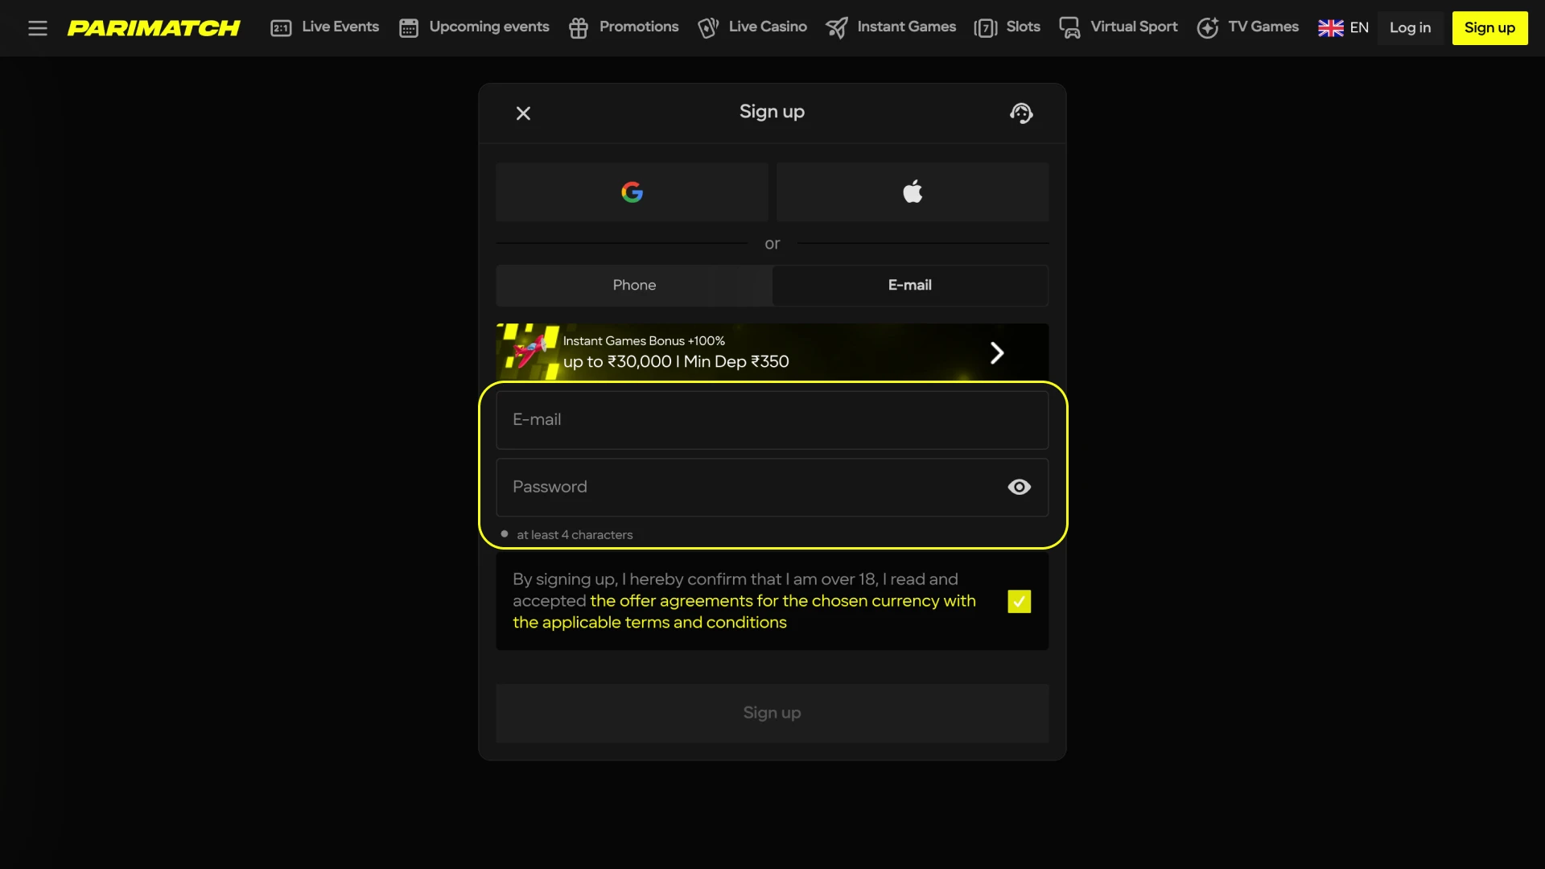Open the offer agreements terms link
Viewport: 1545px width, 869px height.
pos(782,602)
